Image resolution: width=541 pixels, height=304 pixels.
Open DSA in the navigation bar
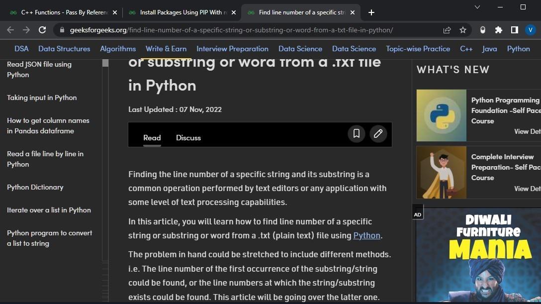pyautogui.click(x=21, y=49)
